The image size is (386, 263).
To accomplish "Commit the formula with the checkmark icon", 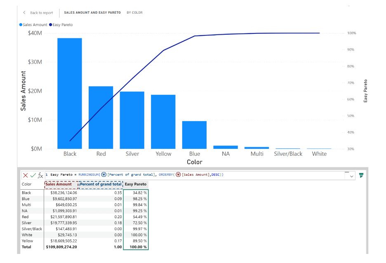I will (33, 175).
